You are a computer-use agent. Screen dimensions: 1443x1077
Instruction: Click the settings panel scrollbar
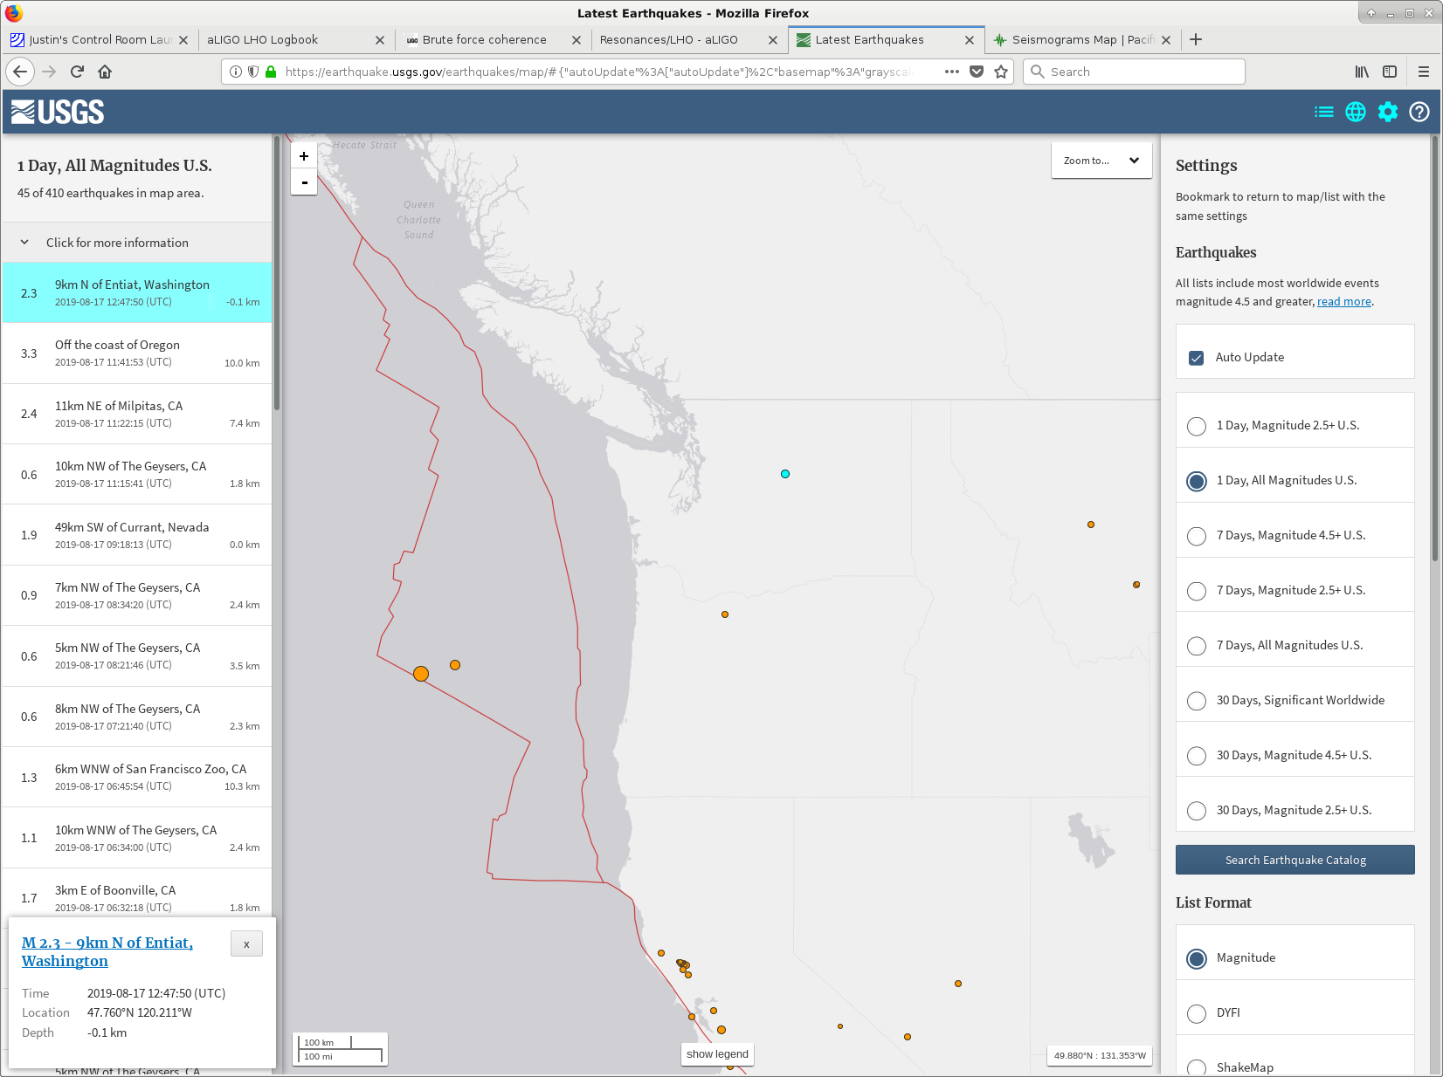pos(1435,349)
